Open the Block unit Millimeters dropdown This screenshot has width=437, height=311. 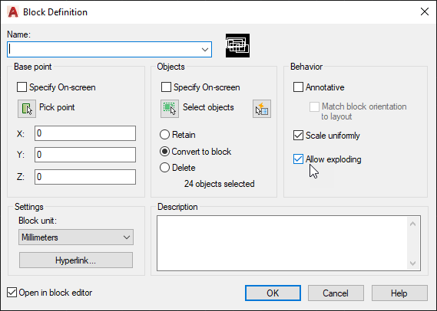[x=76, y=237]
